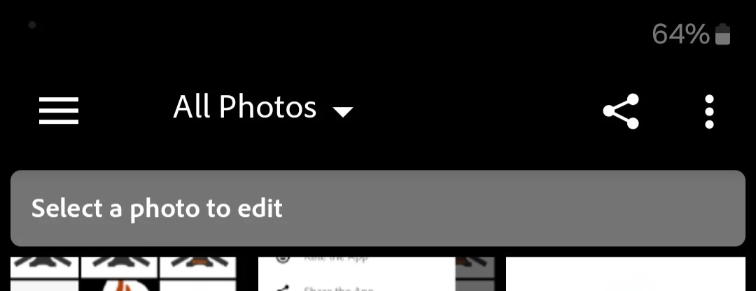Image resolution: width=756 pixels, height=291 pixels.
Task: Tap the "Select a photo to edit" banner
Action: coord(378,208)
